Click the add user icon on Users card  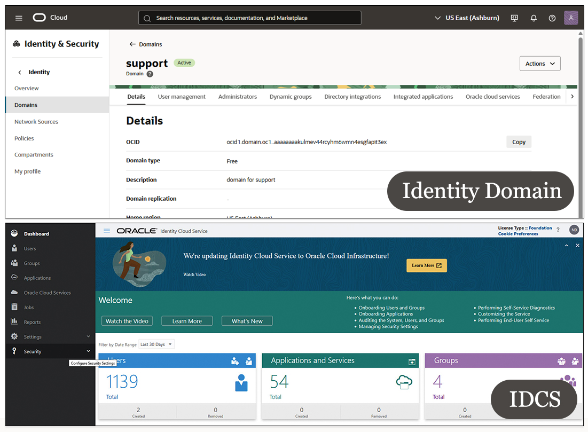click(x=235, y=361)
